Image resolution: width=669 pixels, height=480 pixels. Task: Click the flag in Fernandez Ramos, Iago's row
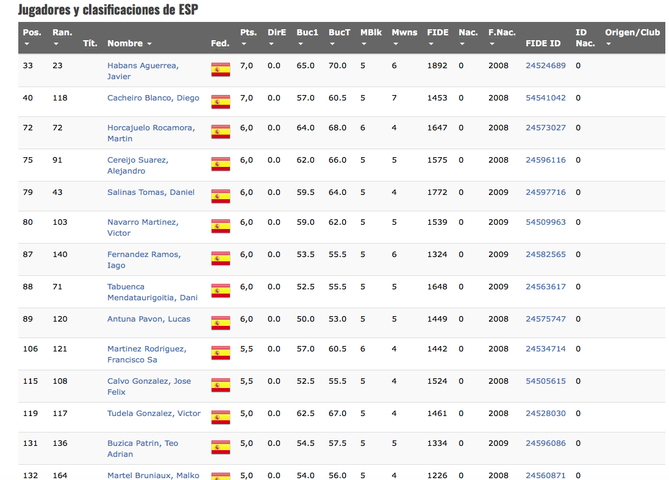click(x=220, y=258)
